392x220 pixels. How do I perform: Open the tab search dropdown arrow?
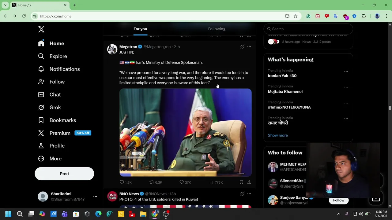click(5, 5)
